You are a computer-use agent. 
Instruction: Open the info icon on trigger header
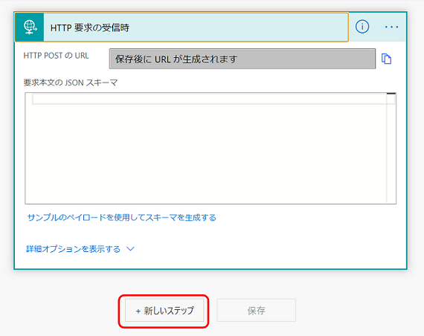362,27
